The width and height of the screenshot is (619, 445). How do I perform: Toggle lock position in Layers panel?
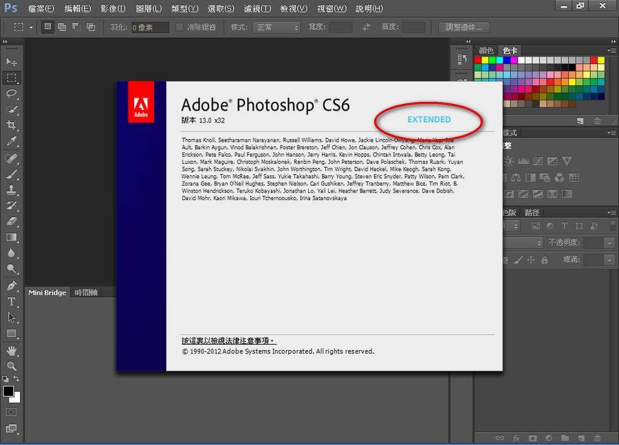tap(531, 260)
